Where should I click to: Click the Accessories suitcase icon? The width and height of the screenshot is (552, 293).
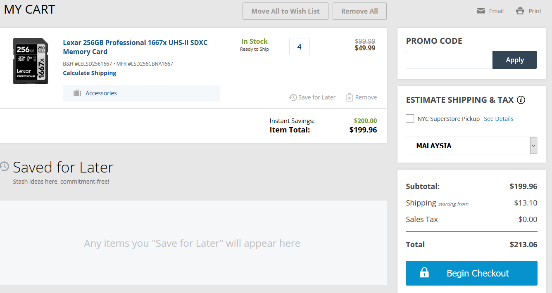coord(77,93)
